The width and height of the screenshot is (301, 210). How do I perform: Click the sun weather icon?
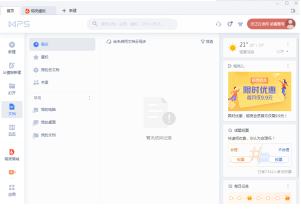pyautogui.click(x=233, y=48)
